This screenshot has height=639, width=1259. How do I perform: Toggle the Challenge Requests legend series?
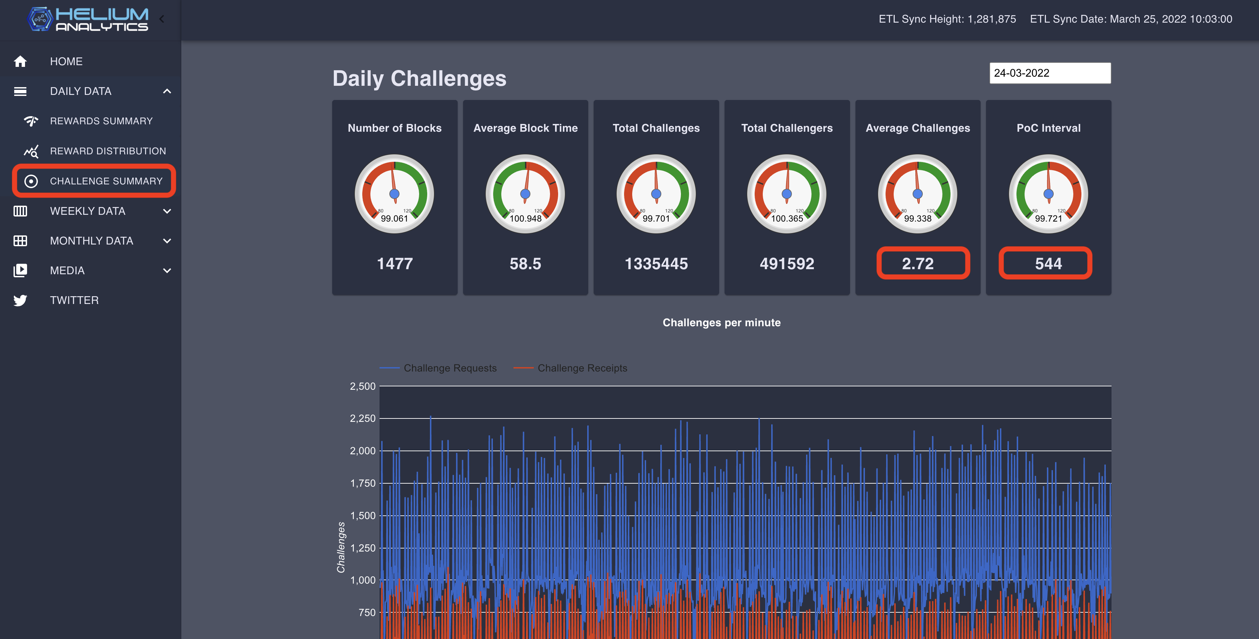450,368
